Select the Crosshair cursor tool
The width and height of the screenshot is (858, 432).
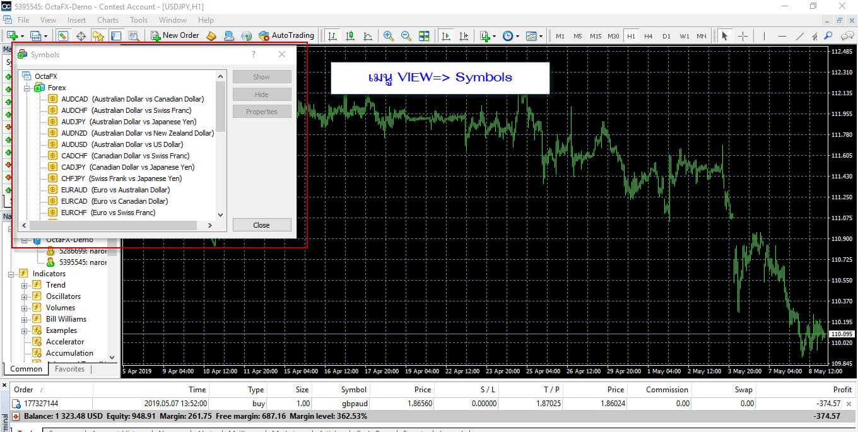pos(743,36)
